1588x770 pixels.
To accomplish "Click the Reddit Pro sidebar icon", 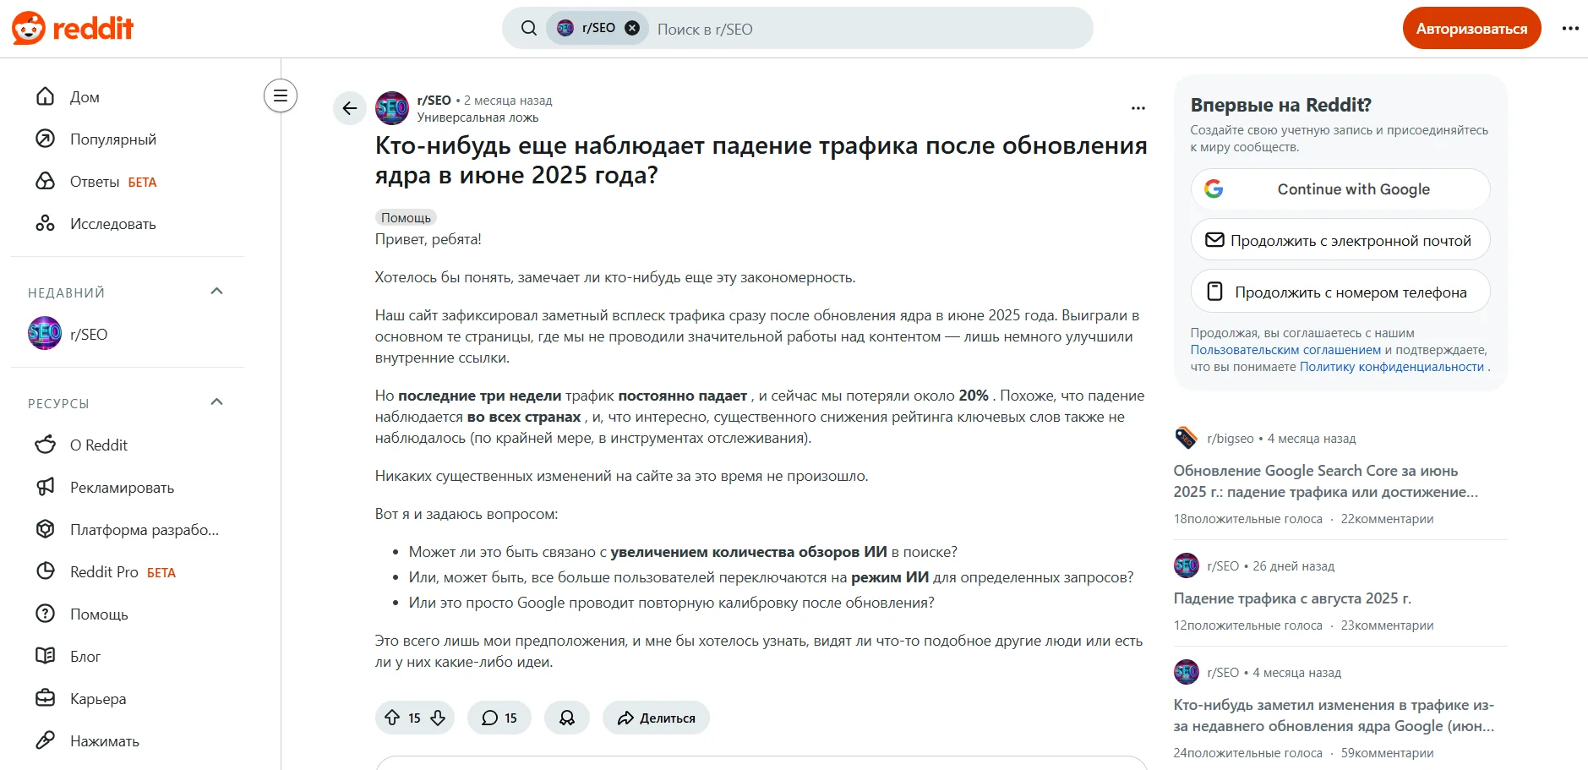I will tap(45, 571).
